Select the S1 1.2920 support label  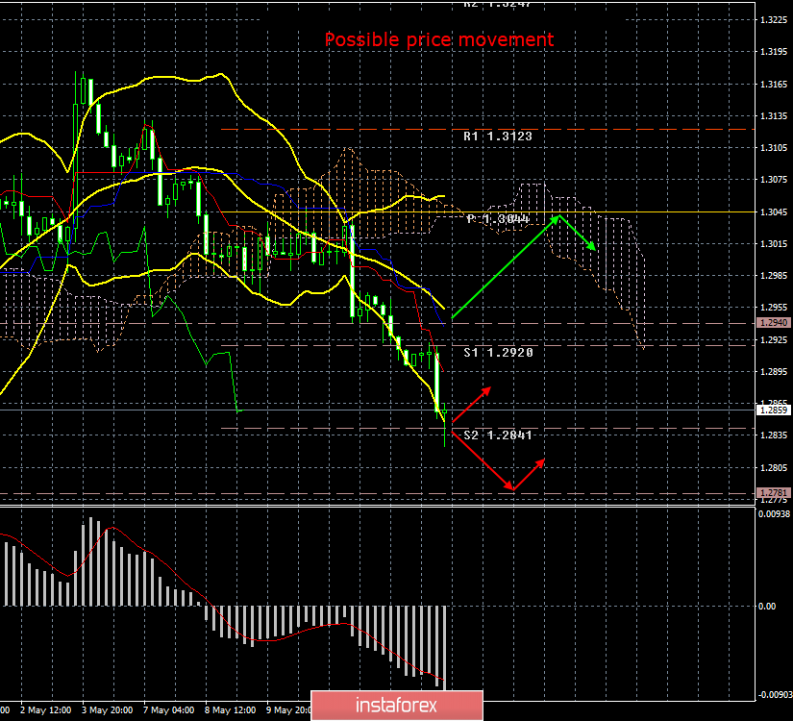click(498, 352)
